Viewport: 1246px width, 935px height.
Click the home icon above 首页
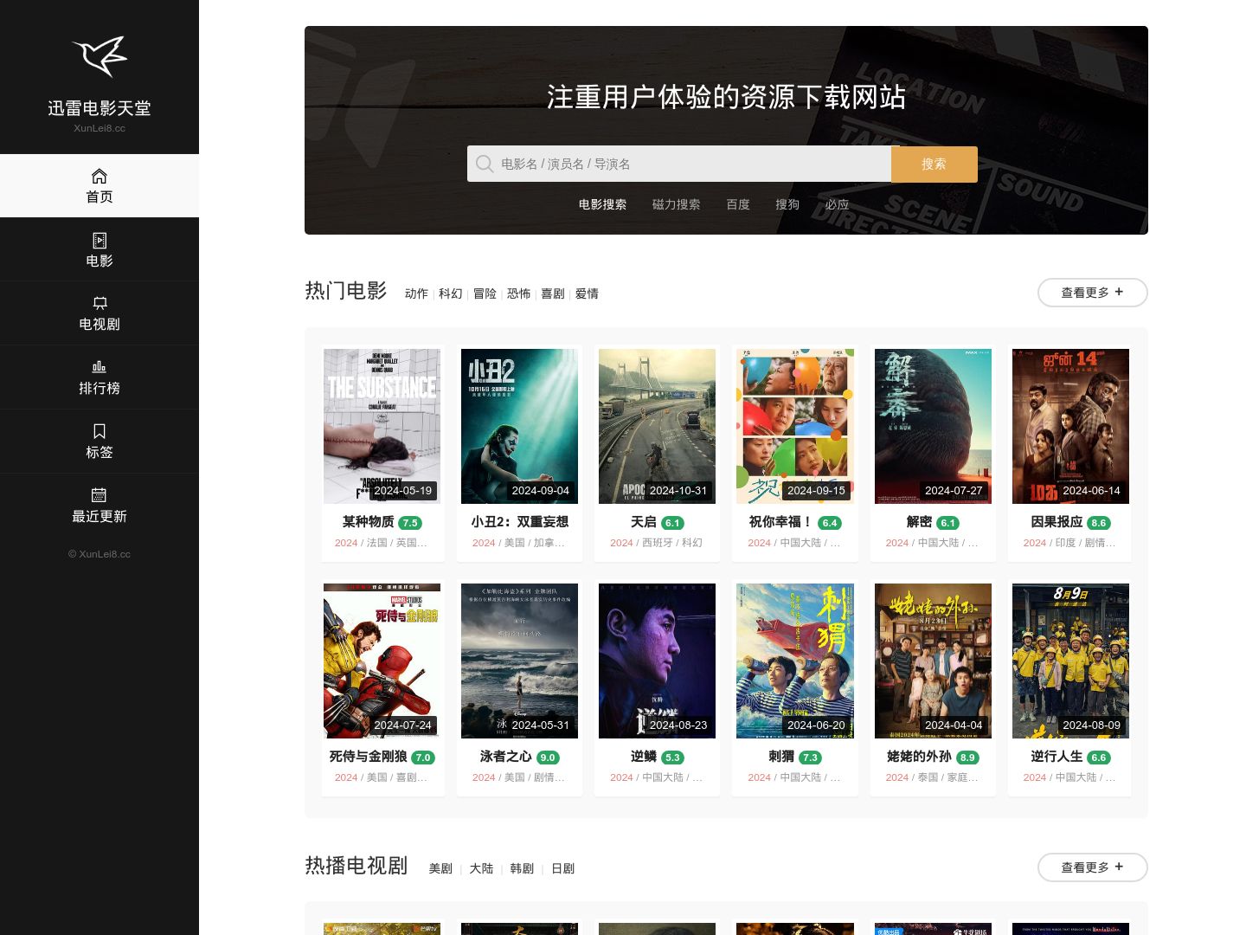pyautogui.click(x=100, y=176)
